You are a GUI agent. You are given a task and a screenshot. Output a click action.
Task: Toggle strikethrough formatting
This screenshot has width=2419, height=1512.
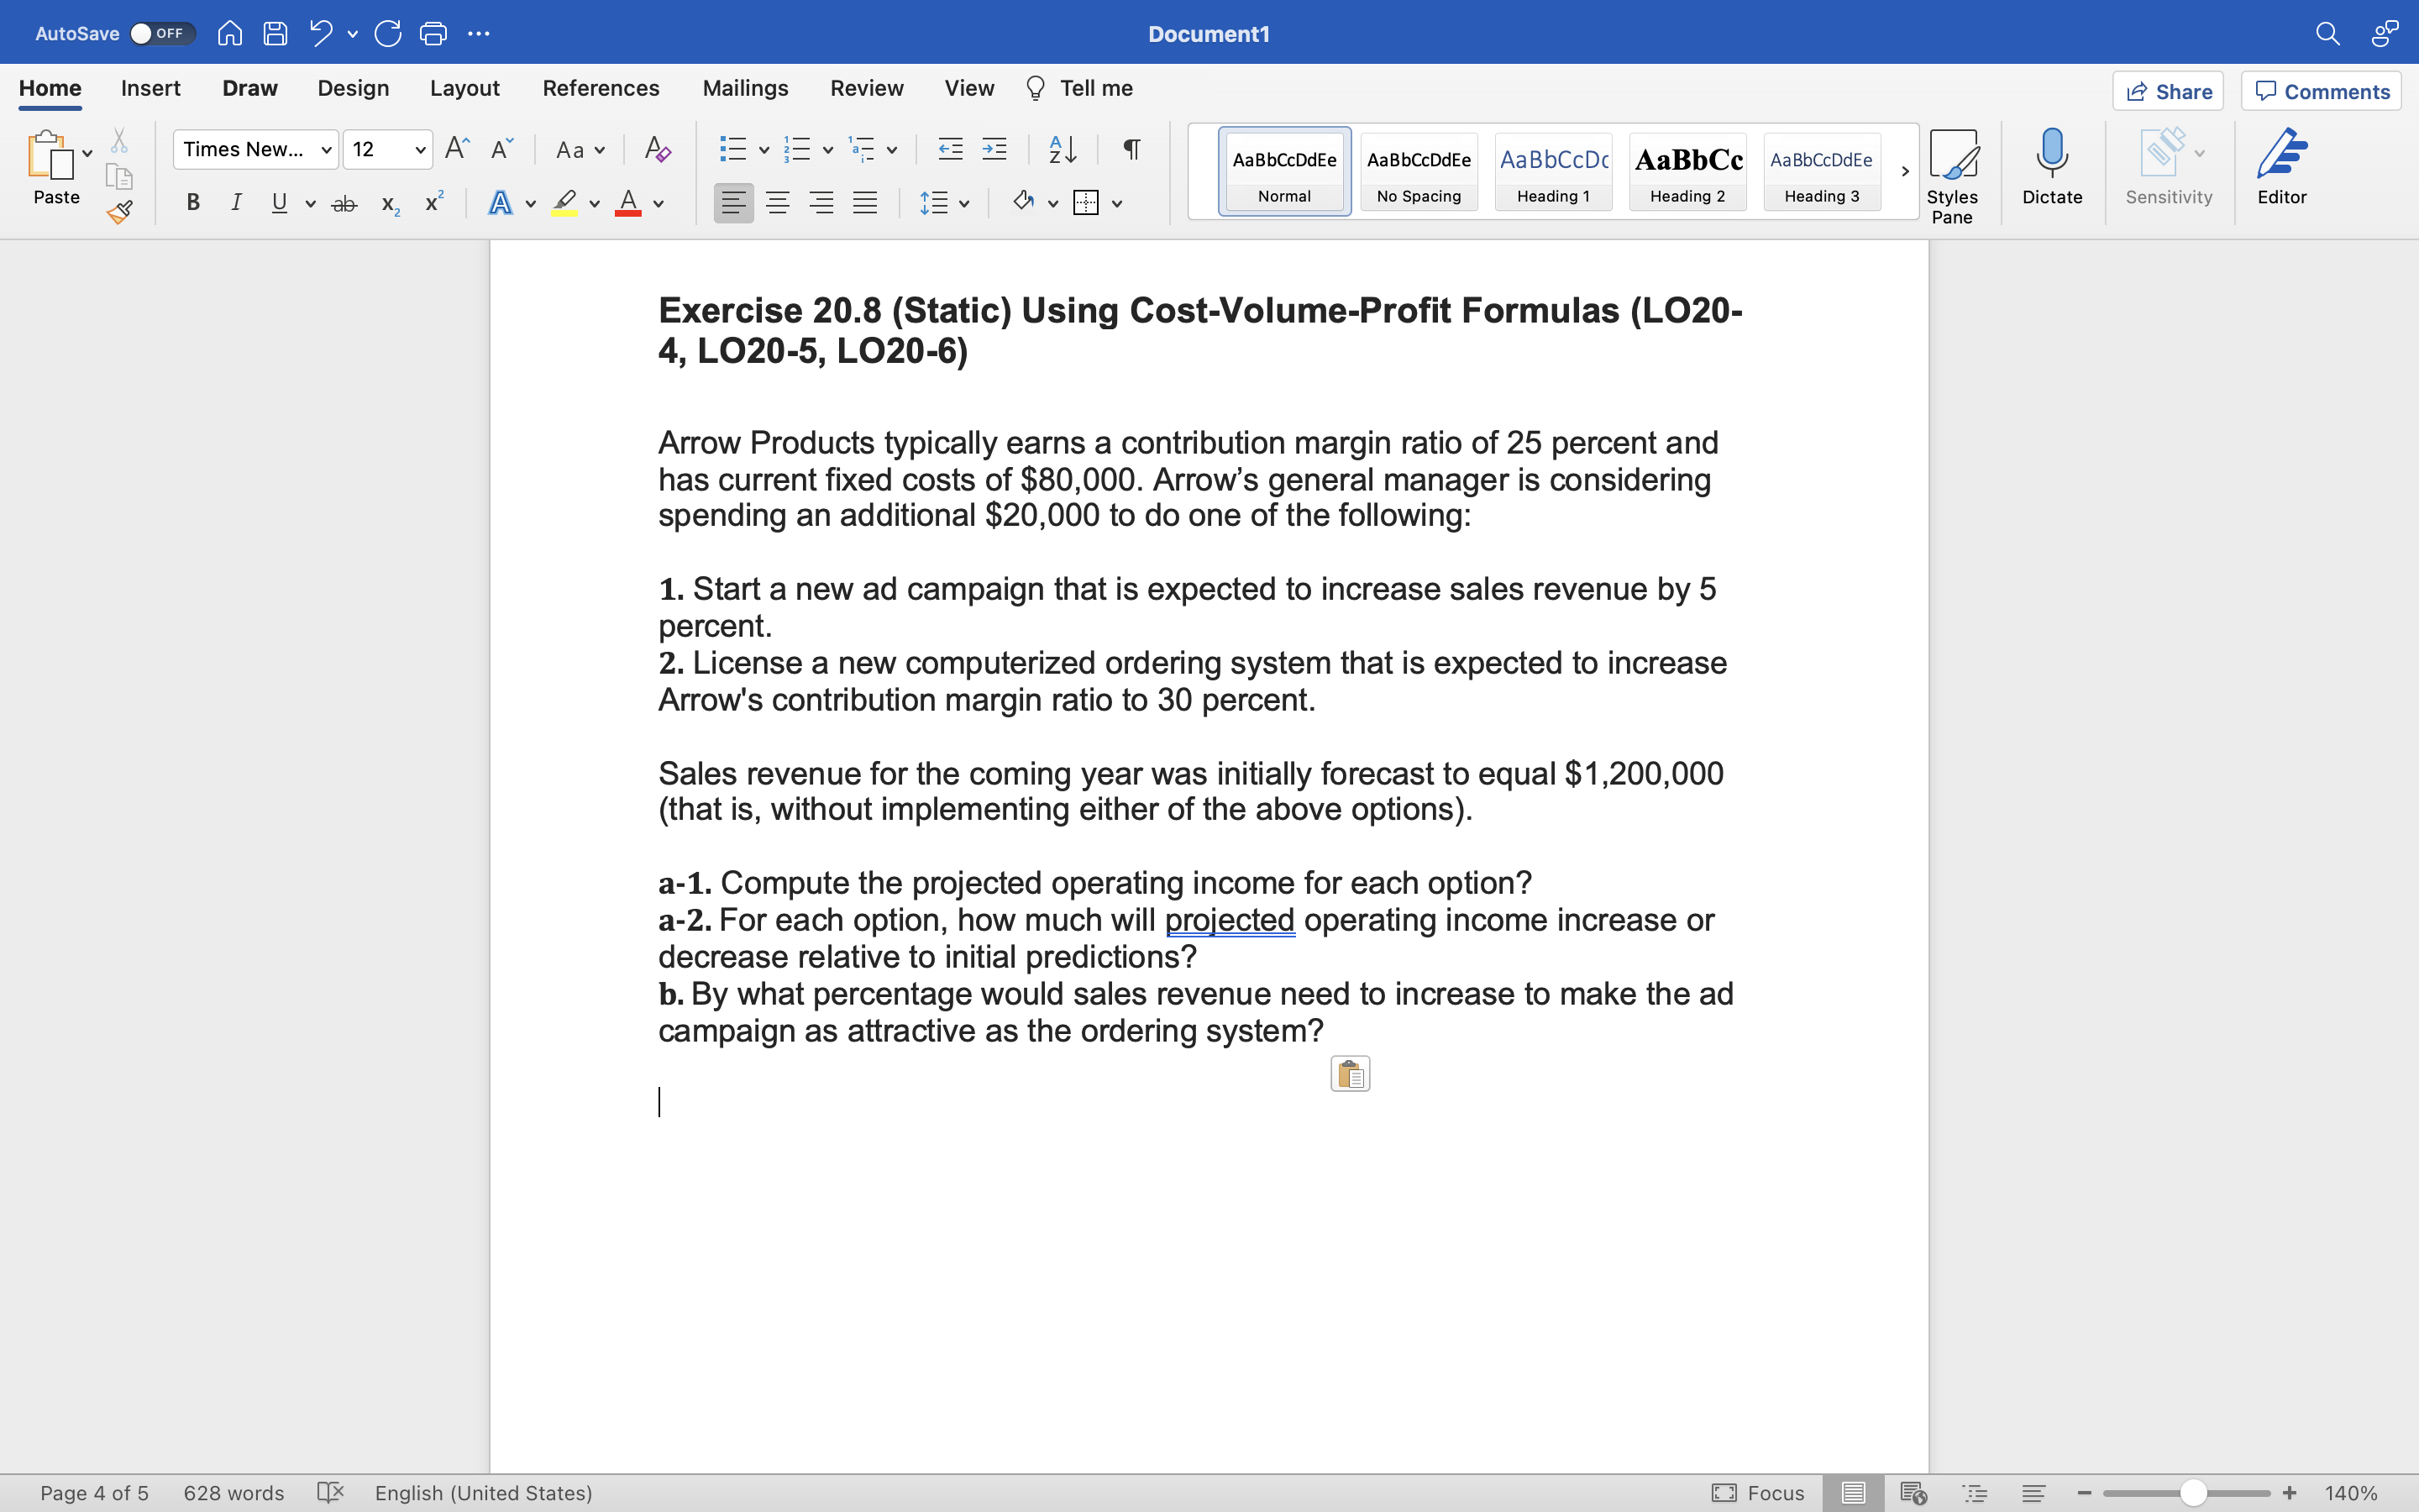tap(344, 203)
